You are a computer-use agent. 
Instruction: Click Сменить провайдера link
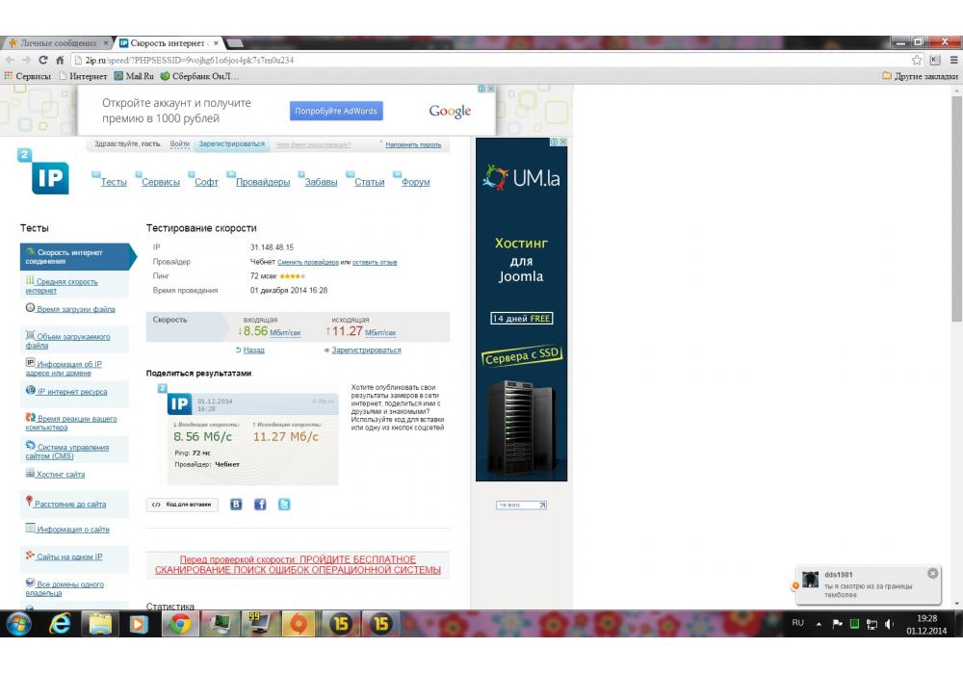[x=308, y=262]
